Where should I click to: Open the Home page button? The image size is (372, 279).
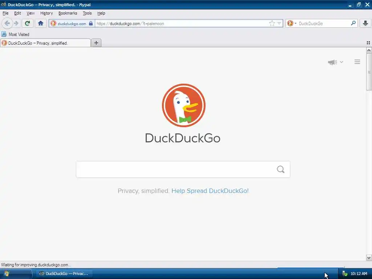coord(41,23)
